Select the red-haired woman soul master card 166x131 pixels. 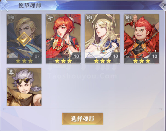coord(63,39)
